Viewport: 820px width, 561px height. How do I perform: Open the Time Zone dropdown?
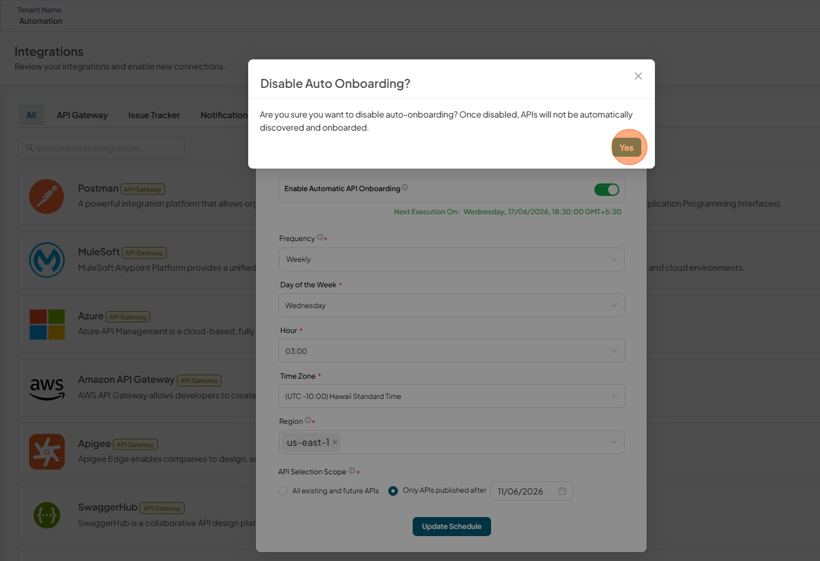[451, 396]
